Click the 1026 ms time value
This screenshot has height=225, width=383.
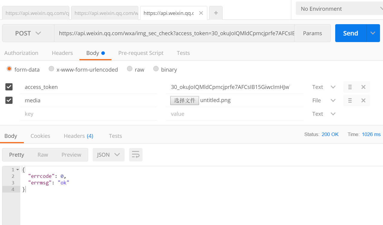(x=371, y=134)
